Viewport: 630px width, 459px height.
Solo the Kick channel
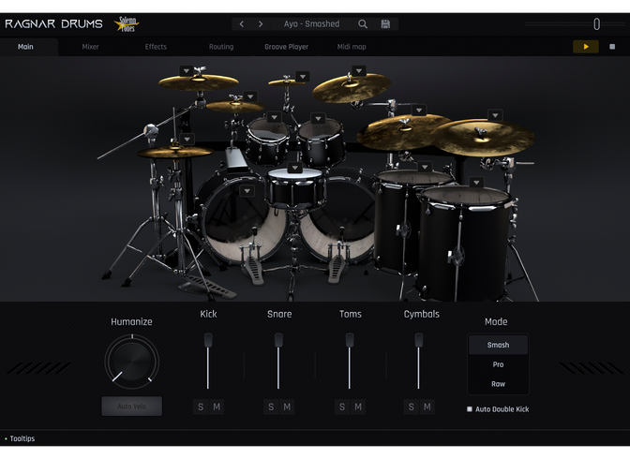tap(201, 407)
